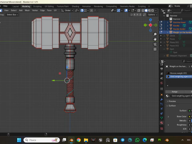Collapse the Hammer collection
192x144 pixels.
click(x=164, y=16)
